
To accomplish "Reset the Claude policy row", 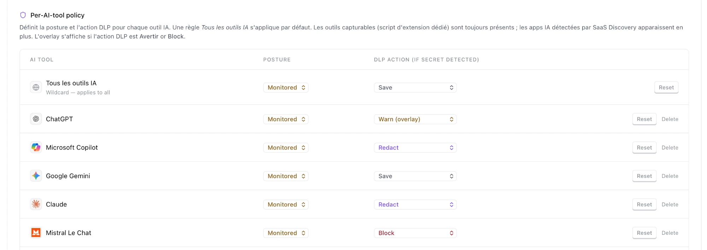I will click(644, 204).
